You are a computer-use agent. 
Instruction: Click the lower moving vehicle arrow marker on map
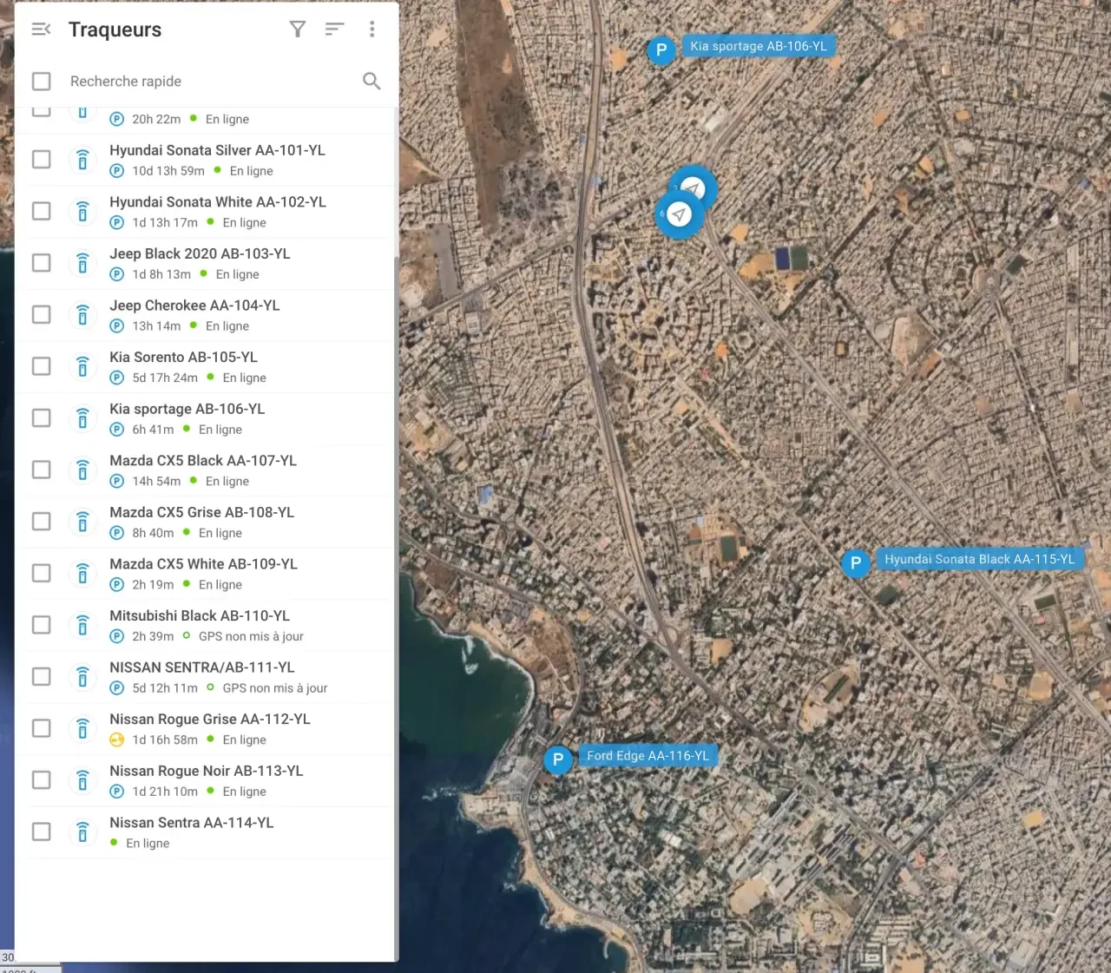tap(679, 214)
